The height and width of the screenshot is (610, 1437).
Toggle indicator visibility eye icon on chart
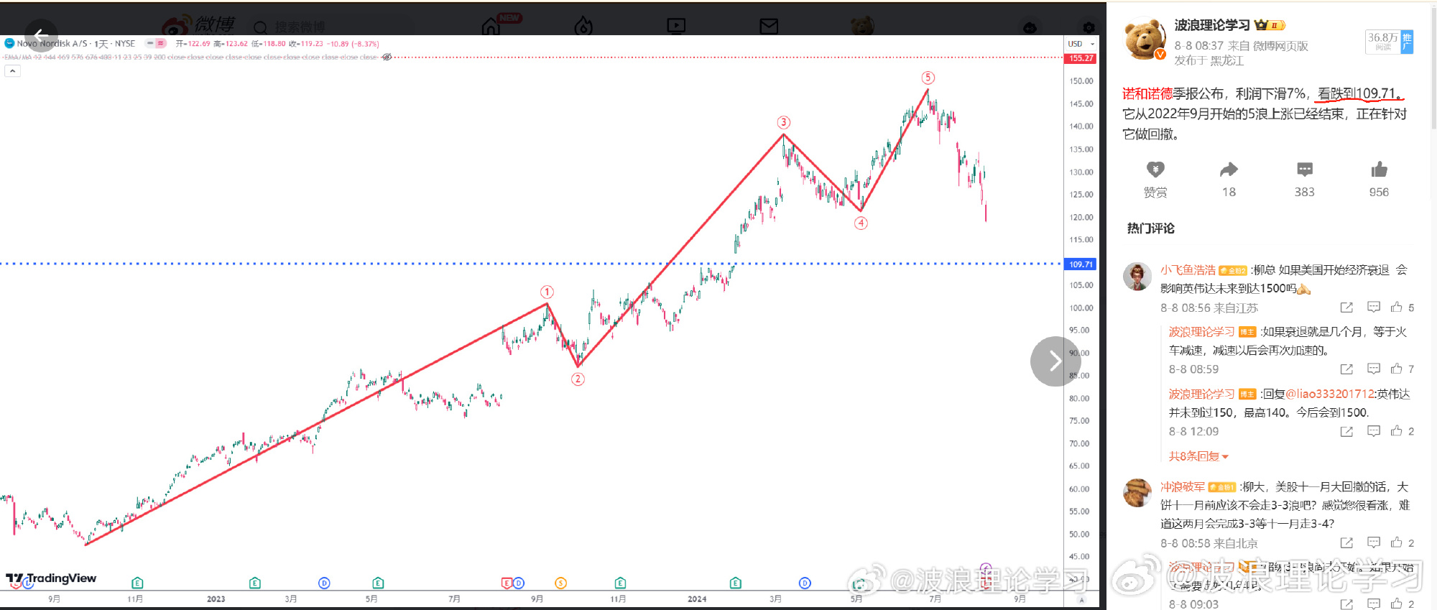[387, 57]
